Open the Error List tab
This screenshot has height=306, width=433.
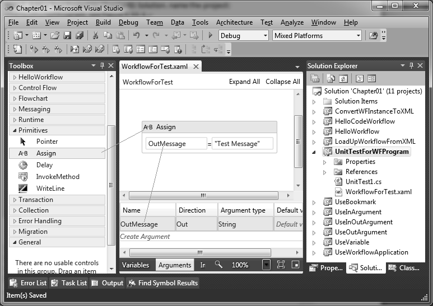[28, 283]
